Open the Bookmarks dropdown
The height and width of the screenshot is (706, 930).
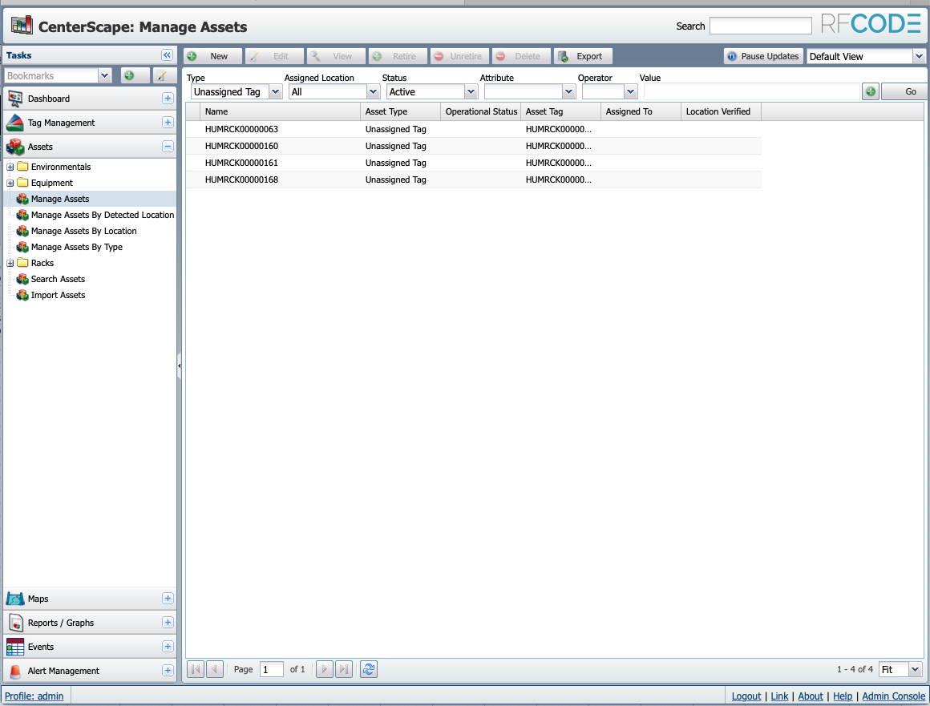(104, 75)
